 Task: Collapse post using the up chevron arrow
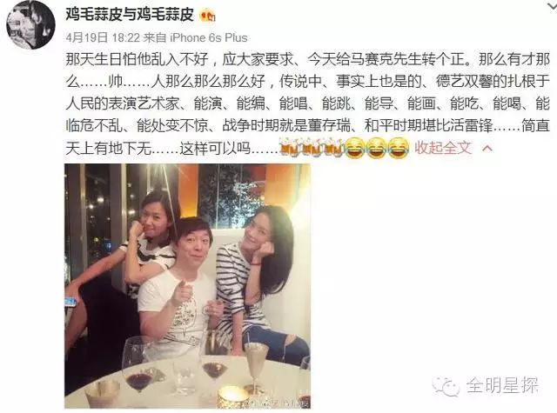487,148
